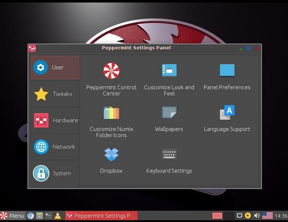The height and width of the screenshot is (222, 288).
Task: Open Customize Look and Feel icon
Action: tap(169, 70)
